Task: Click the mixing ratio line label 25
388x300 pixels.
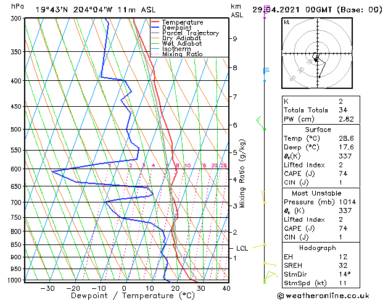Action: point(223,165)
